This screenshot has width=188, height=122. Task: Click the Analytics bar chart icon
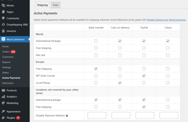pyautogui.click(x=3, y=96)
